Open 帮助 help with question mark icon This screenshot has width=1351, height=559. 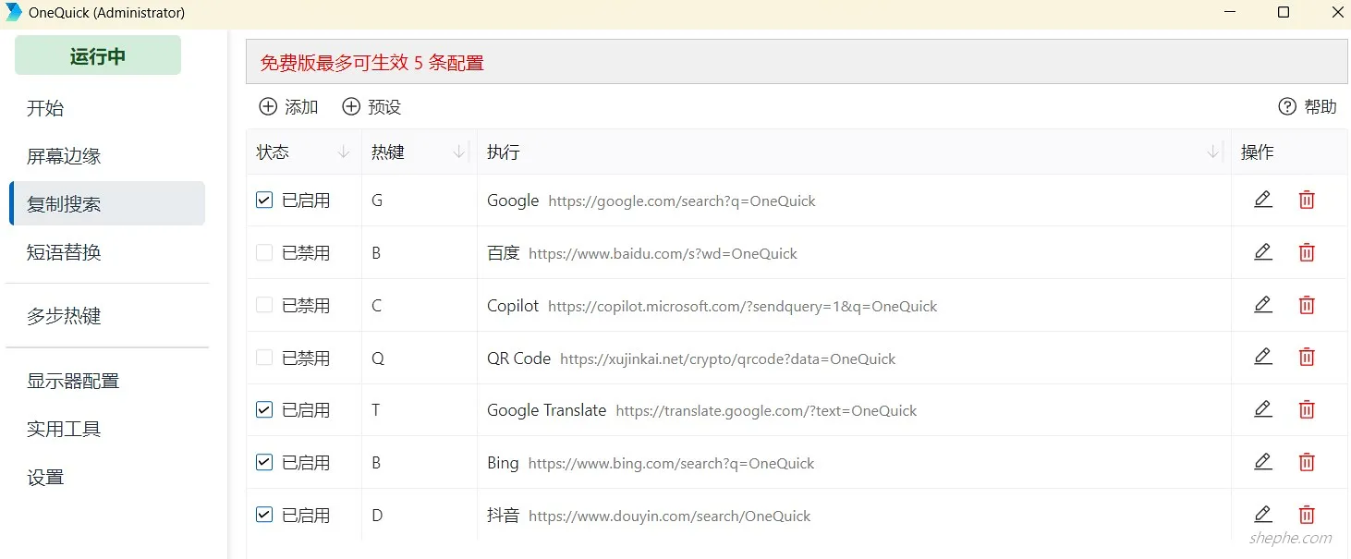click(1307, 107)
